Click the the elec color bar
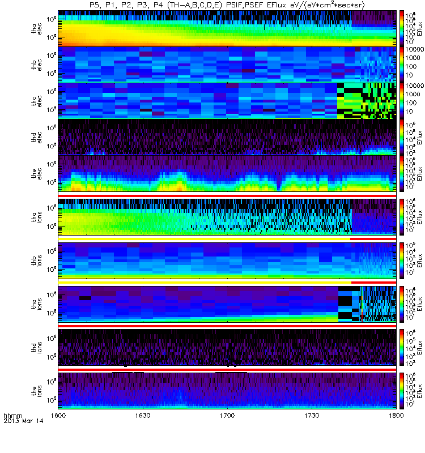Screen dimensions: 425x453 (402, 174)
